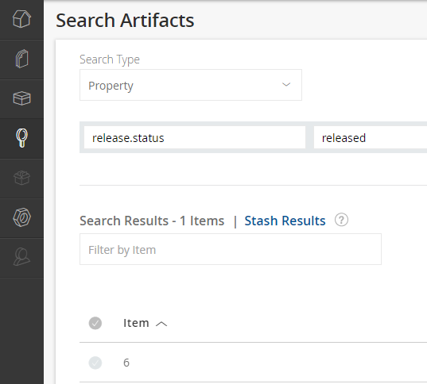Screen dimensions: 427x384
Task: Open Builds using the box icon
Action: [x=21, y=98]
